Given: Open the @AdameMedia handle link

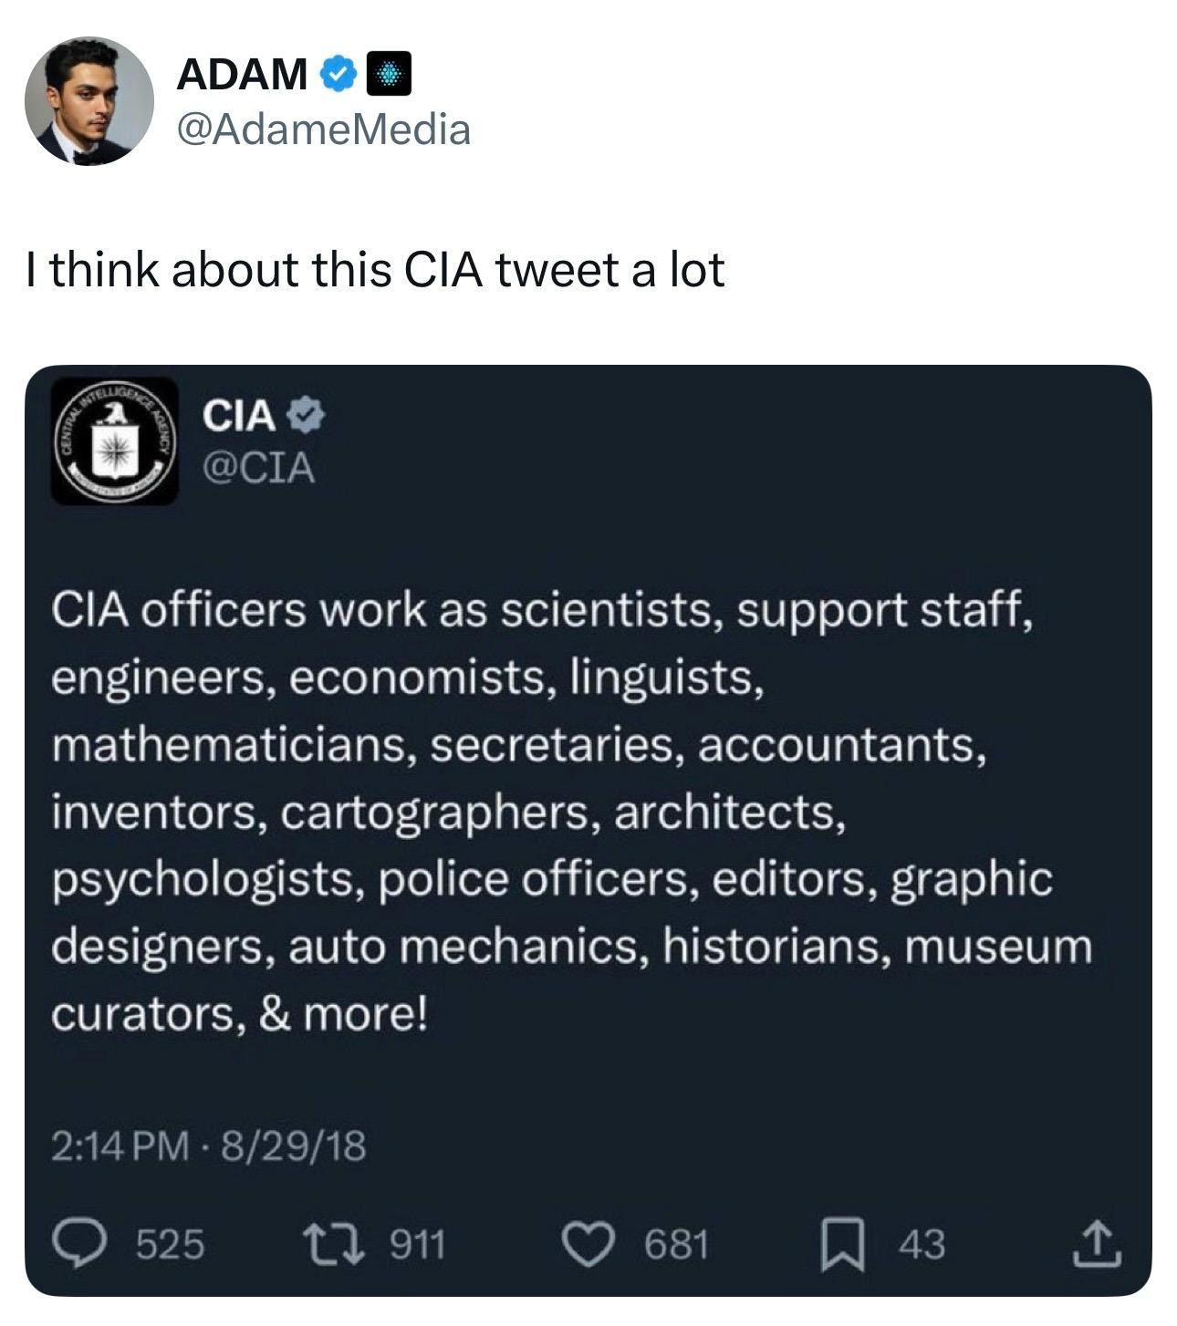Looking at the screenshot, I should (x=324, y=129).
